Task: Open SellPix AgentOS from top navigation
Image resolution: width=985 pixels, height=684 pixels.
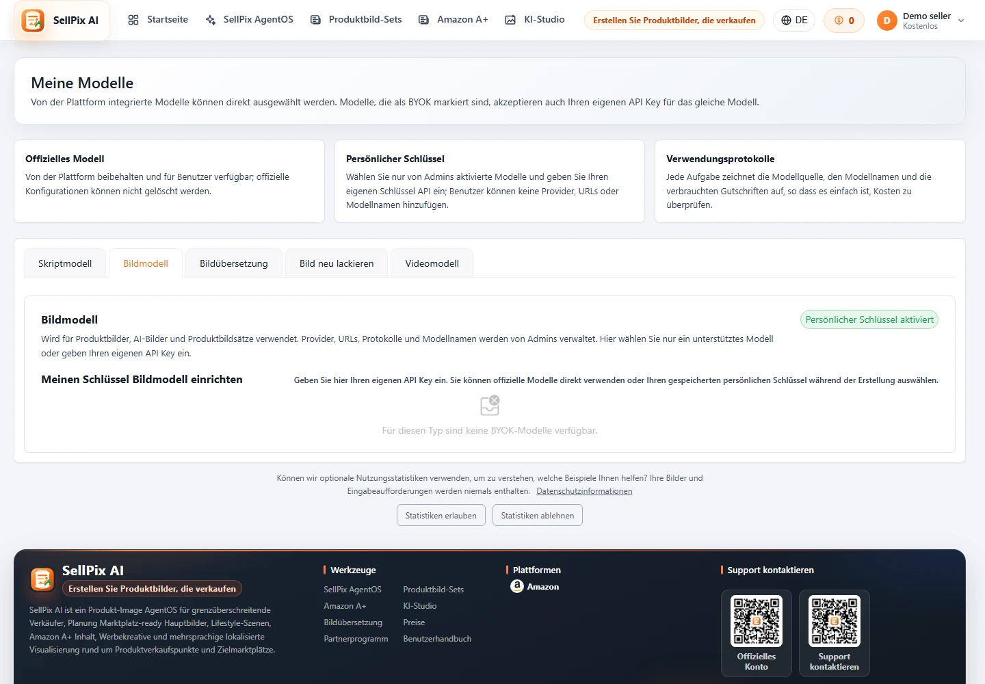Action: point(250,20)
